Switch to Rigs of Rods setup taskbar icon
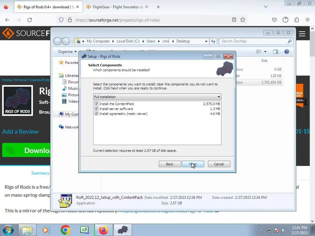Screen dimensions: 315x236 pyautogui.click(x=123, y=230)
